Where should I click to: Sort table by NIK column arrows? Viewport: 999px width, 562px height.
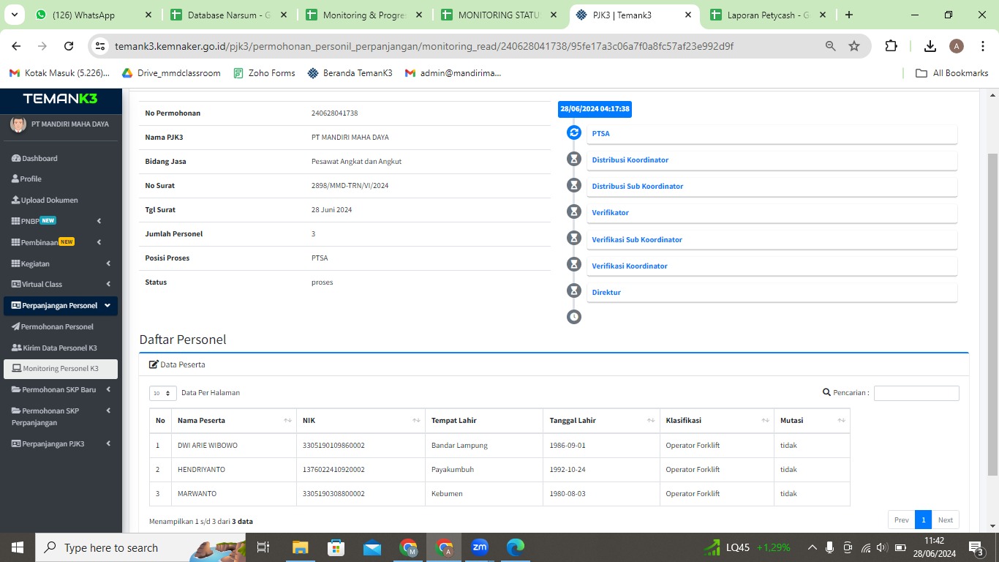(416, 421)
